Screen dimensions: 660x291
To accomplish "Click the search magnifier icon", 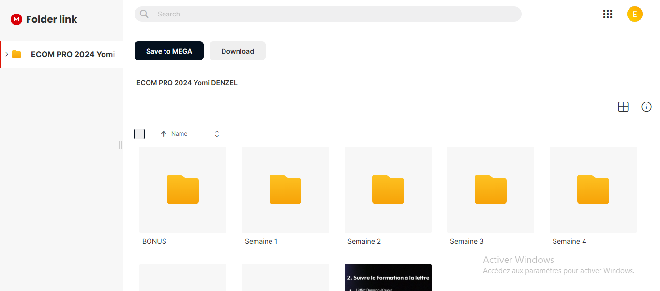I will coord(144,14).
